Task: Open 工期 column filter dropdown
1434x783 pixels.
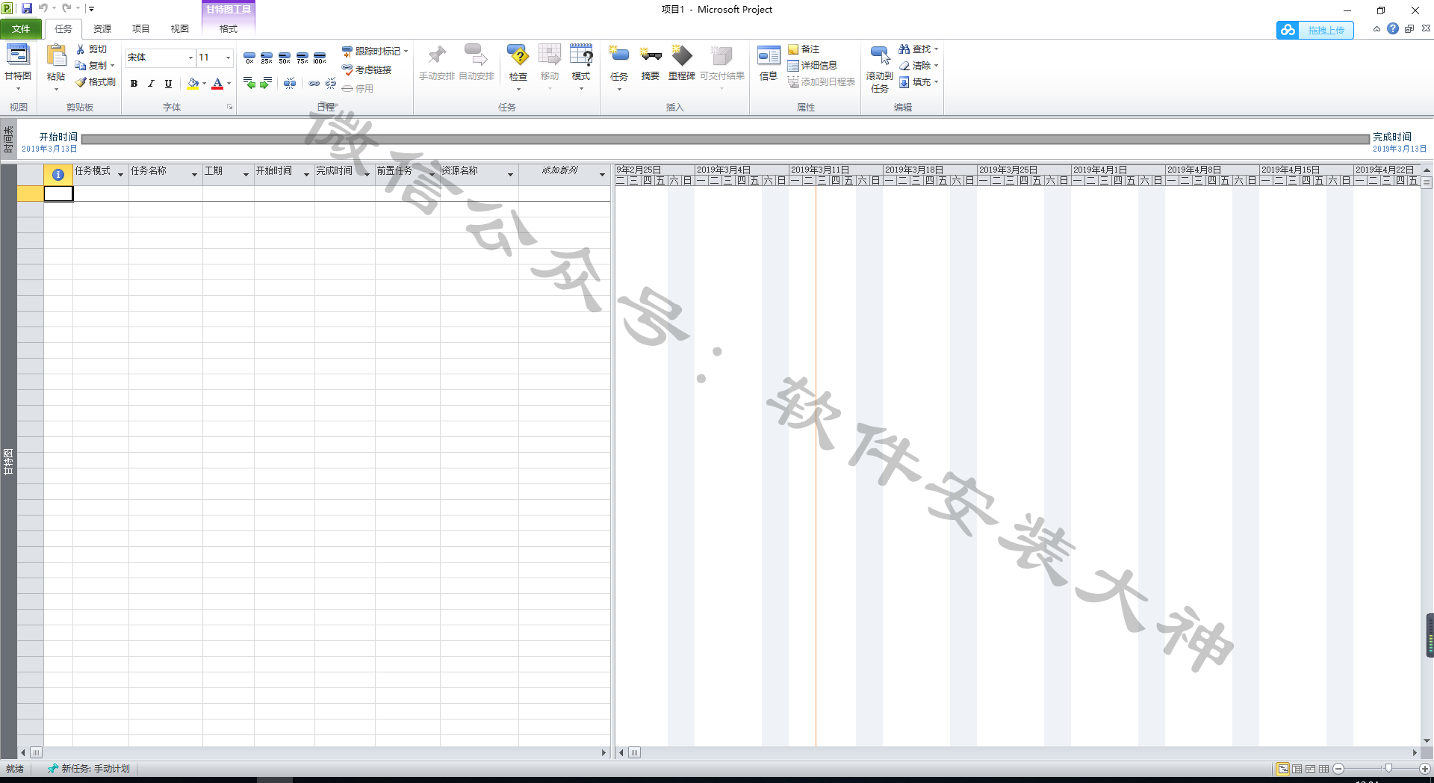Action: point(246,175)
